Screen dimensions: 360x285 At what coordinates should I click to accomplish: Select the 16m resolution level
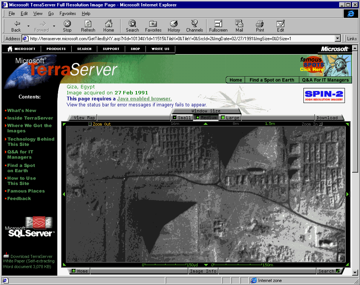pos(175,124)
